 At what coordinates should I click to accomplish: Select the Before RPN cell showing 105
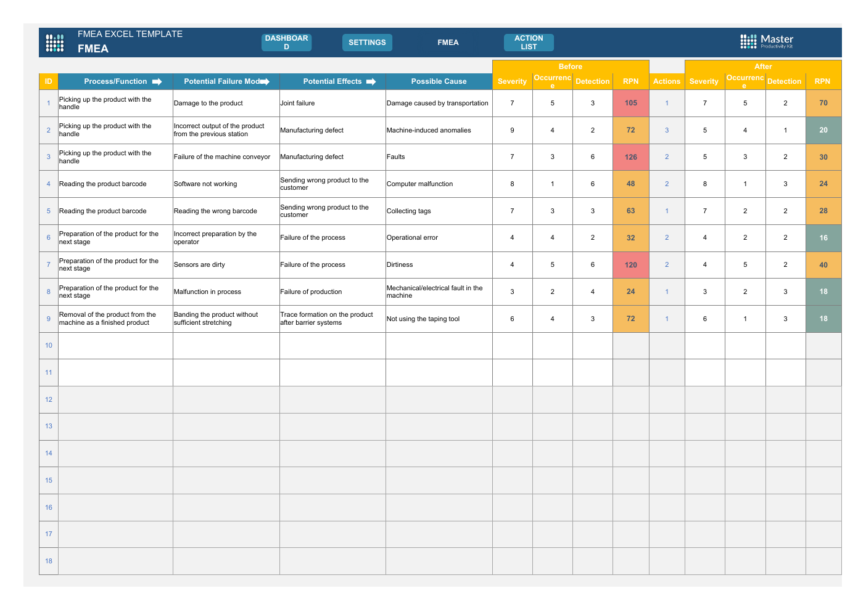point(631,103)
